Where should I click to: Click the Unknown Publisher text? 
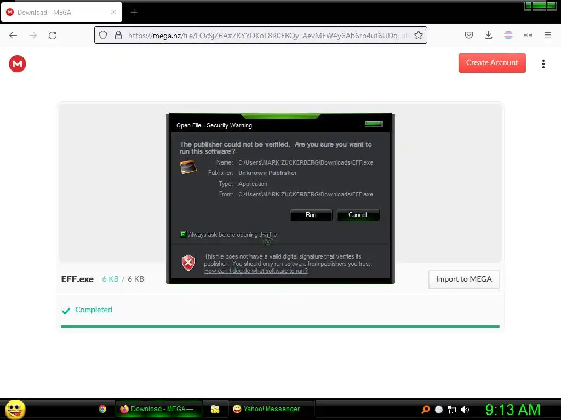[x=267, y=173]
